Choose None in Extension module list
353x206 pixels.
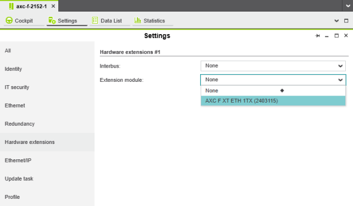[273, 91]
